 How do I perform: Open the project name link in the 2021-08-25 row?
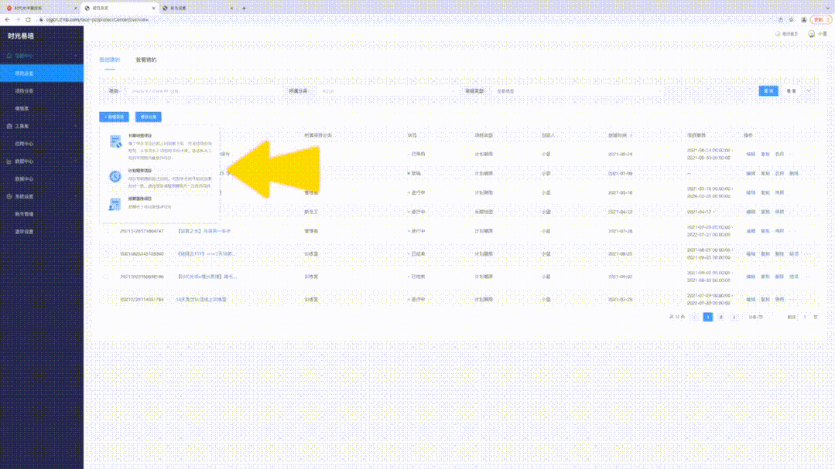[206, 254]
